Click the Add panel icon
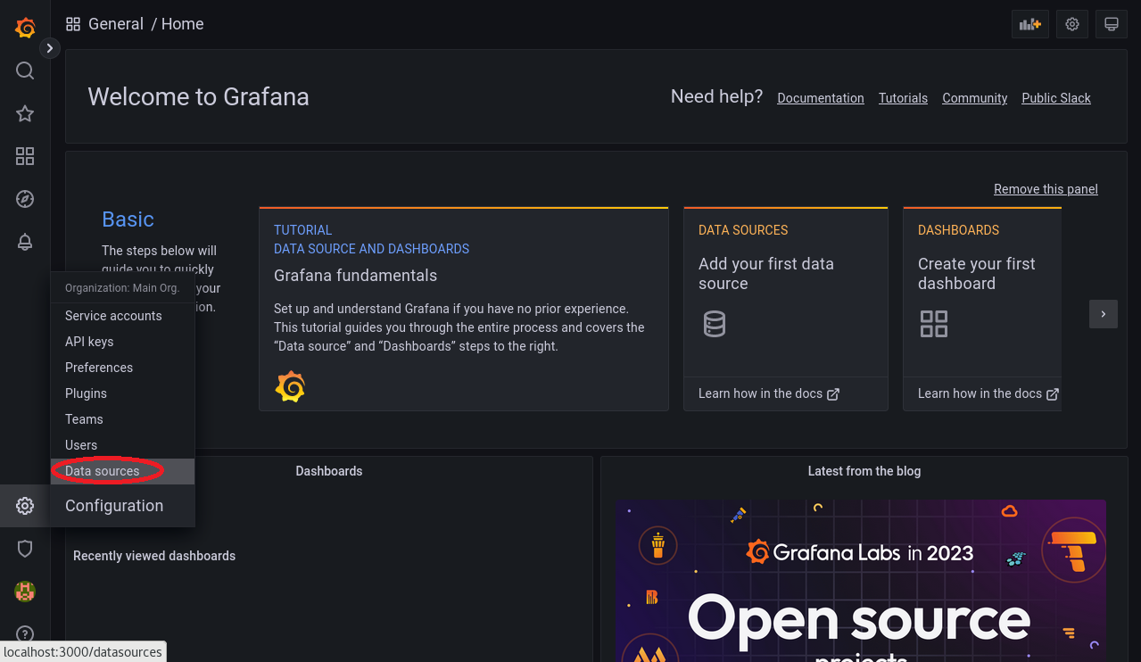The image size is (1141, 662). click(x=1029, y=24)
